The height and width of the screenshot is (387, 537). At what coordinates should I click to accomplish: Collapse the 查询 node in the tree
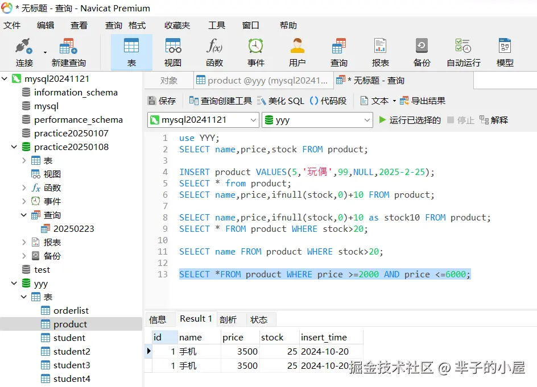point(24,215)
